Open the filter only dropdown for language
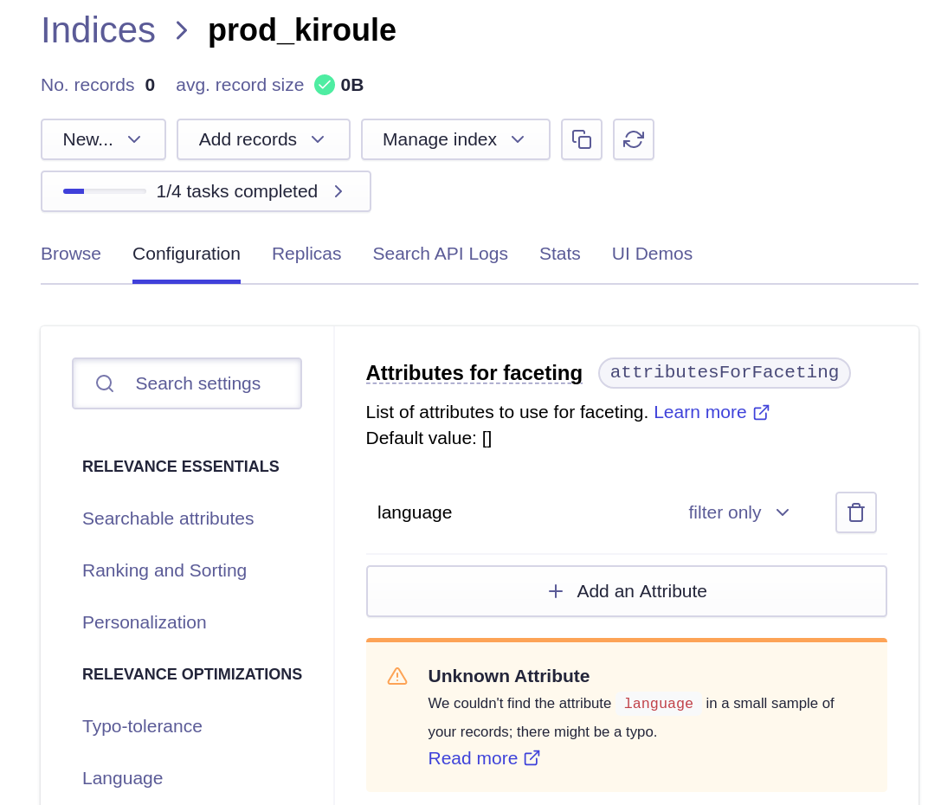The width and height of the screenshot is (941, 805). (738, 512)
